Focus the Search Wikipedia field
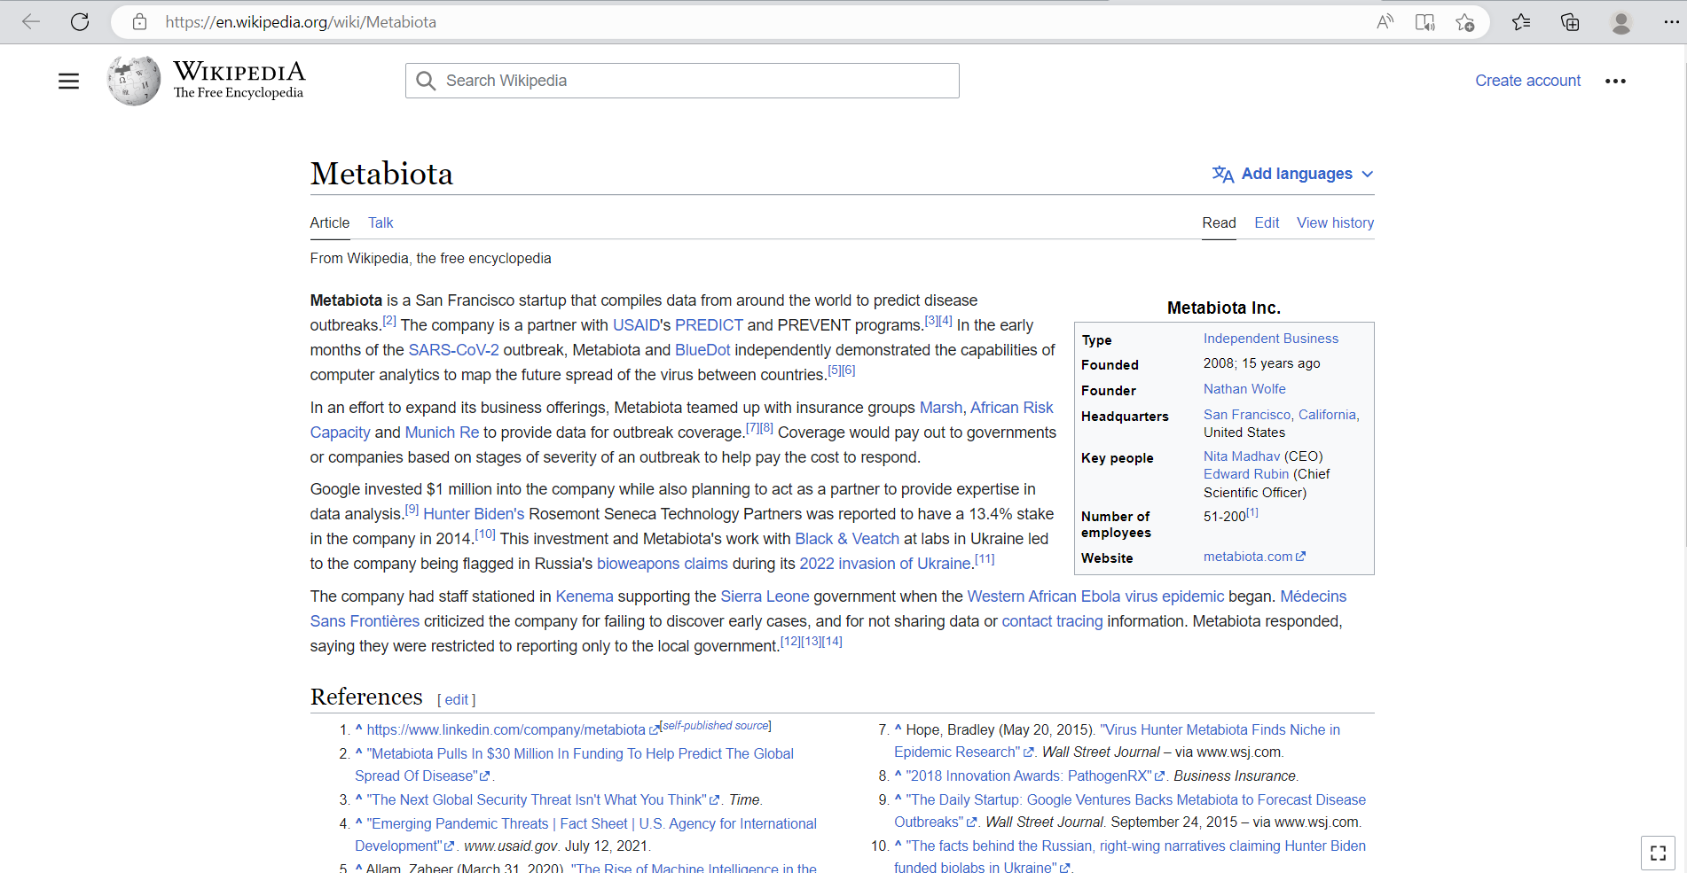This screenshot has width=1687, height=873. point(682,81)
